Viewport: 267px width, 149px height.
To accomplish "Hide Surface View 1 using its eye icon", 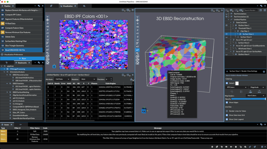I will pos(226,34).
